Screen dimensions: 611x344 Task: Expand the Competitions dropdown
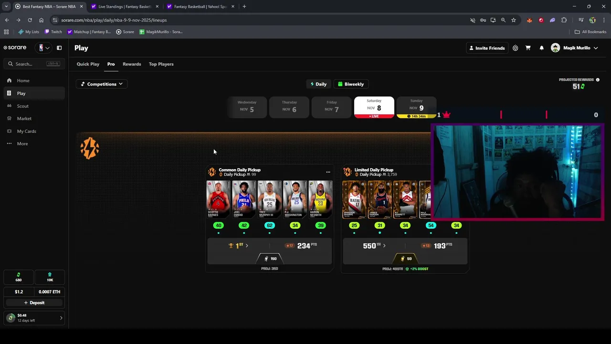coord(102,84)
